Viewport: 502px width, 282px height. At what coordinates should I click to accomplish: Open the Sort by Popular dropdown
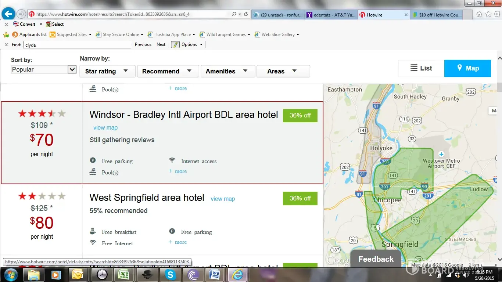[43, 69]
